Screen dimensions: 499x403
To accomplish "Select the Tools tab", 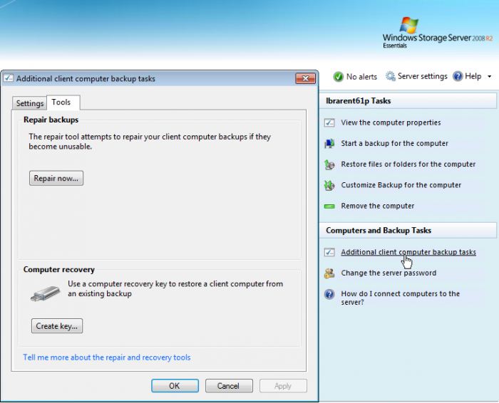I will [x=63, y=102].
